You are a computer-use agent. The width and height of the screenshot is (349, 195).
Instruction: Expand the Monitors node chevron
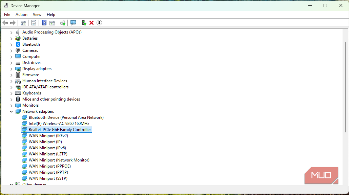pyautogui.click(x=12, y=105)
